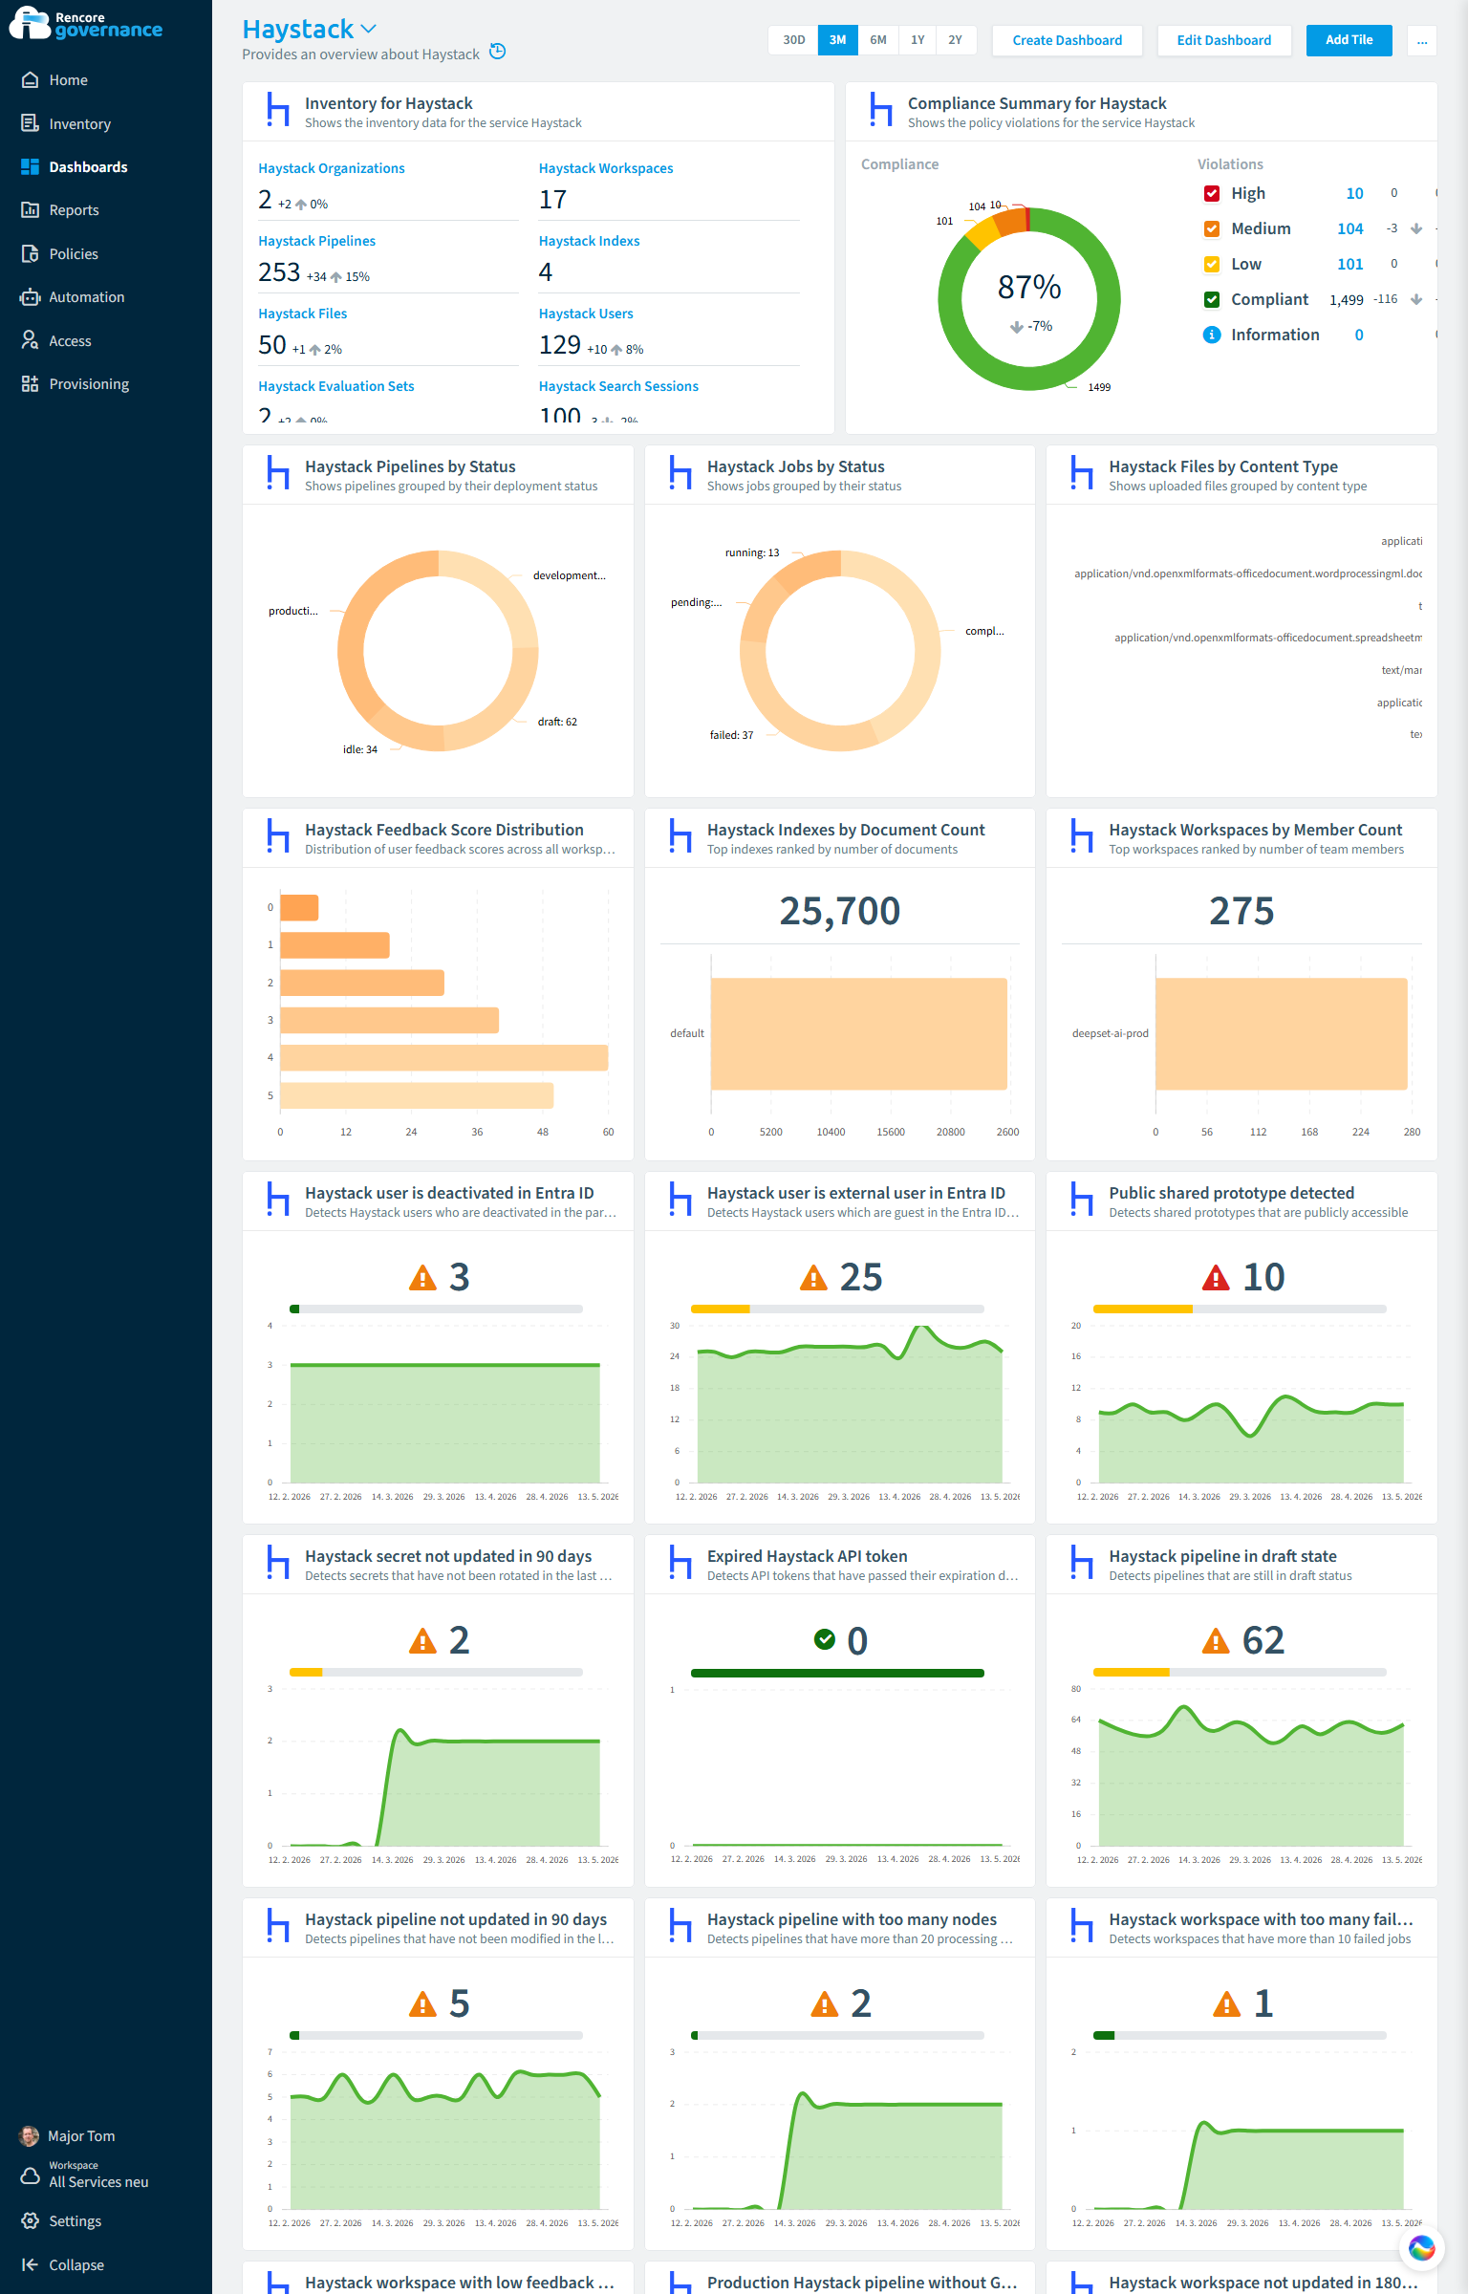The height and width of the screenshot is (2294, 1468).
Task: Select the 3M time range
Action: pos(837,40)
